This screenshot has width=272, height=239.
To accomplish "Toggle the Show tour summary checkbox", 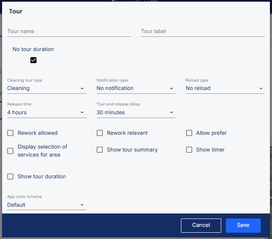I will (x=100, y=150).
